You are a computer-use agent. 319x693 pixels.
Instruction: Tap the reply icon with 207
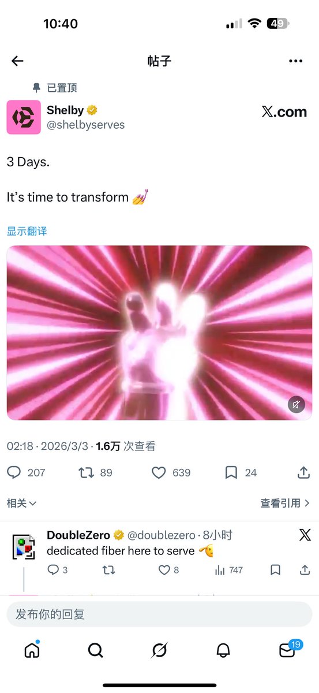tap(14, 472)
